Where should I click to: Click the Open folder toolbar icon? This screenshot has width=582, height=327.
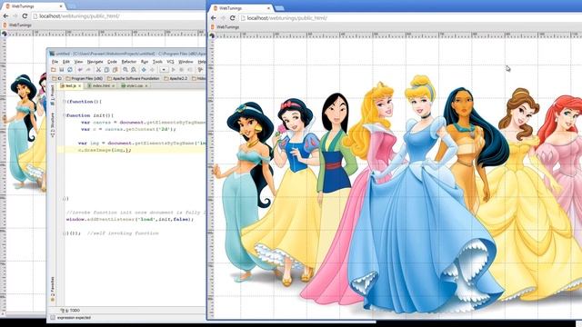(x=54, y=70)
